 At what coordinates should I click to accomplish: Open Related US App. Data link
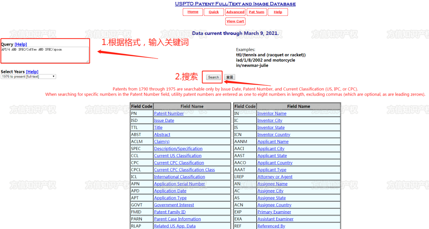point(175,226)
